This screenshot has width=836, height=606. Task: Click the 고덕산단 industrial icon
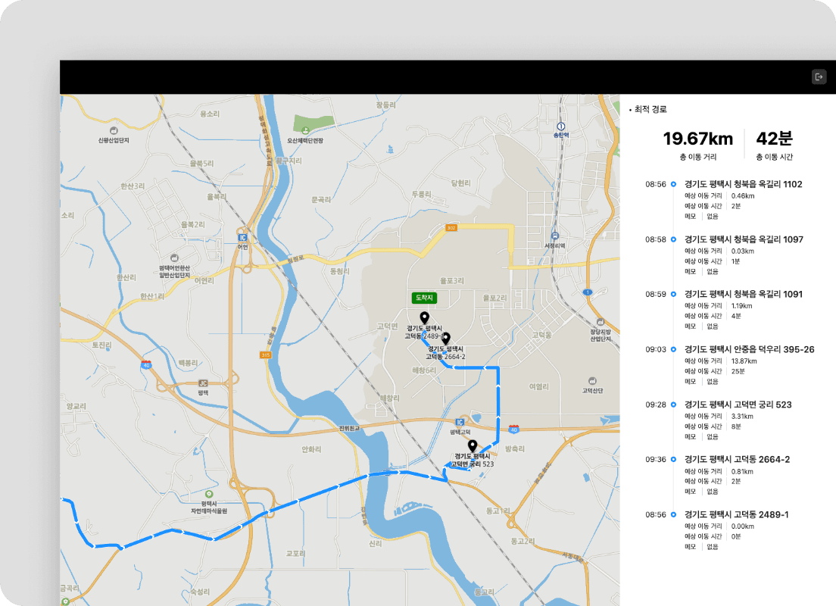coord(592,381)
